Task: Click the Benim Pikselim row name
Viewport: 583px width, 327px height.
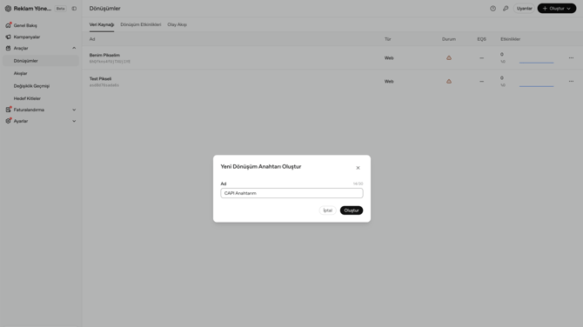Action: (104, 55)
